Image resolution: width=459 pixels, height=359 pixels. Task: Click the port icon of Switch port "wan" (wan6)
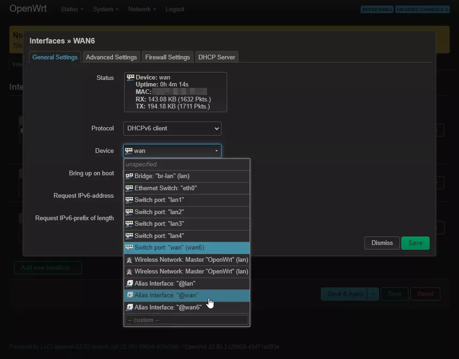click(x=129, y=248)
